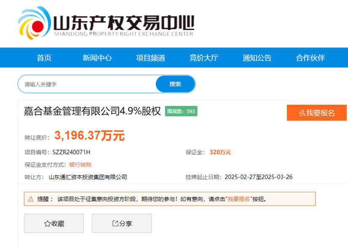
Task: Click the orange 我要报名 signup button
Action: point(316,113)
